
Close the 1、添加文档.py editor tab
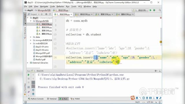click(x=71, y=14)
